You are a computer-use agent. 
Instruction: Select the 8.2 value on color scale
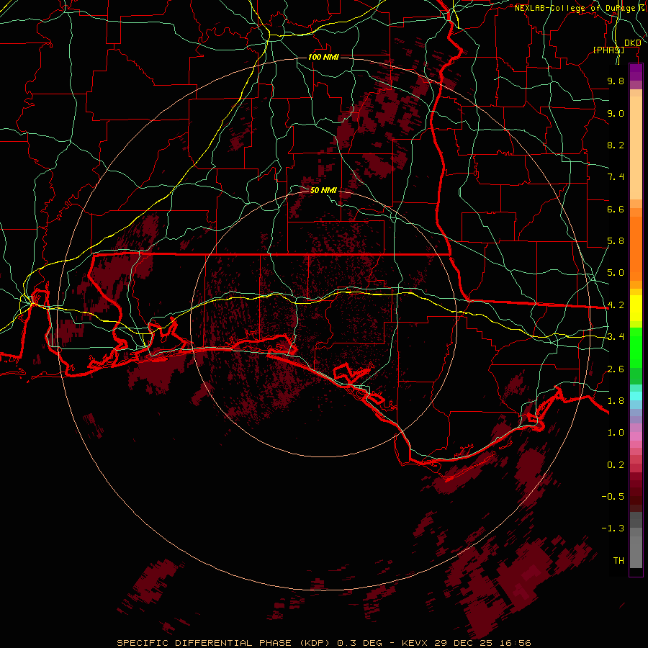[x=616, y=145]
